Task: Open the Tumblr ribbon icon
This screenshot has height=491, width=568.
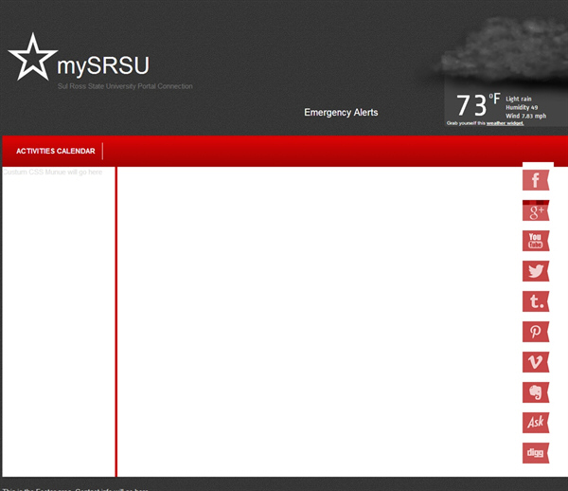Action: pyautogui.click(x=536, y=301)
